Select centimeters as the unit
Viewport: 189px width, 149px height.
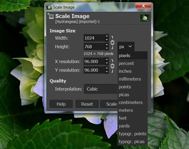point(133,102)
